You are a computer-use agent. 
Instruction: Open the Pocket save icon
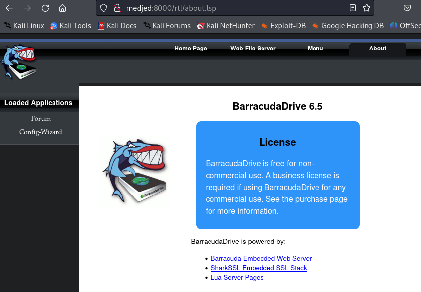point(407,8)
